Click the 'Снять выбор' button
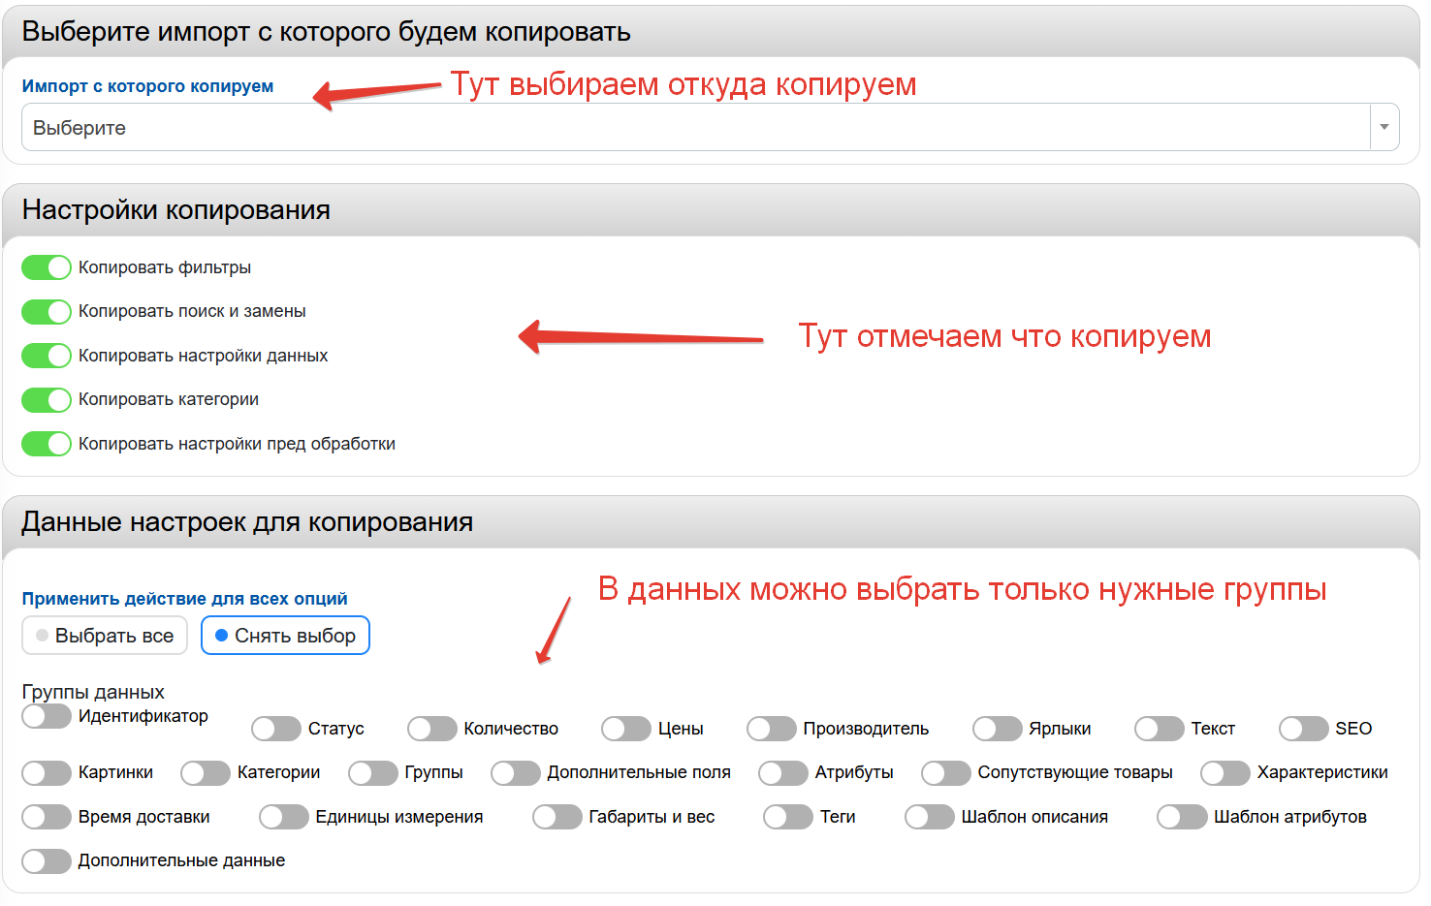 (x=285, y=636)
